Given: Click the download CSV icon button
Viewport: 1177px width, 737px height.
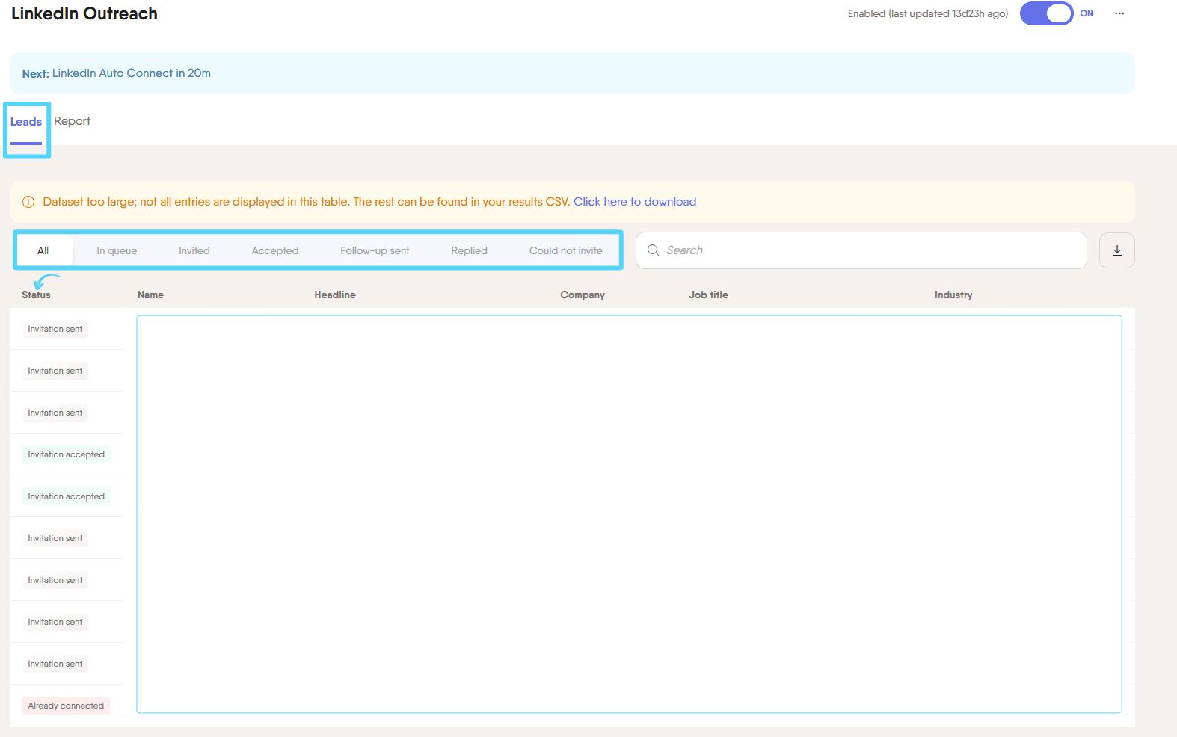Looking at the screenshot, I should point(1117,250).
